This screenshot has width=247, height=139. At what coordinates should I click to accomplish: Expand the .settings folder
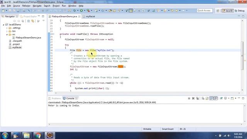[x=7, y=28]
